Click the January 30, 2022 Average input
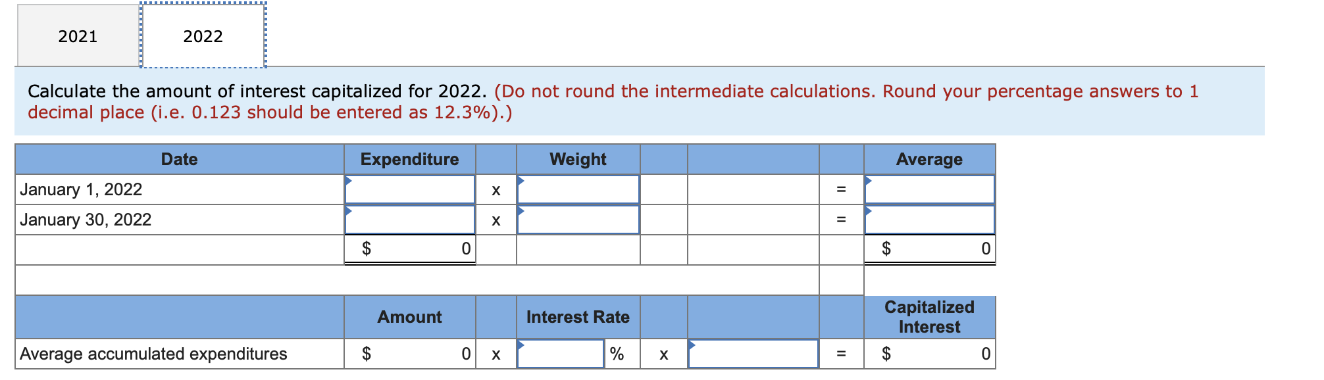This screenshot has height=380, width=1324. 930,220
